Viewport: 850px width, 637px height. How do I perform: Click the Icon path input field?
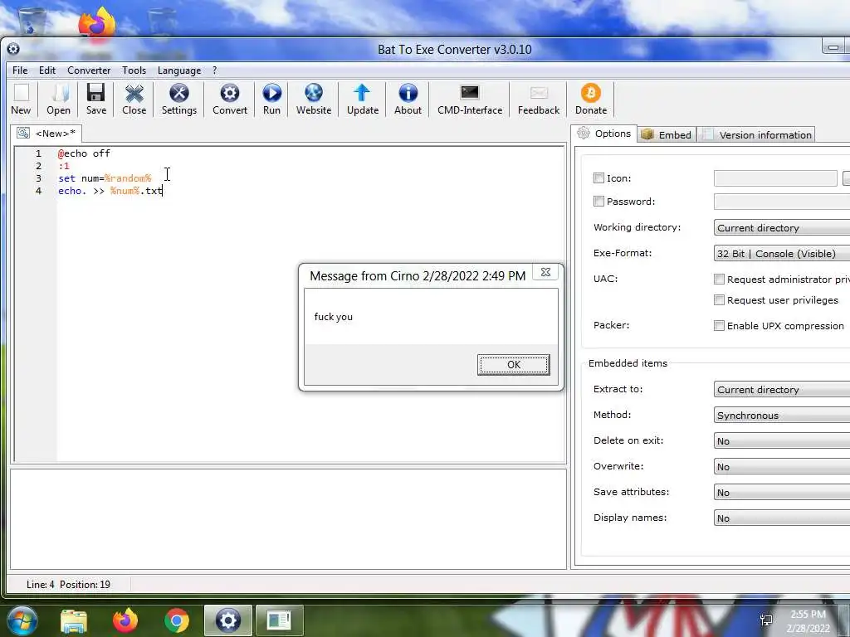(775, 177)
